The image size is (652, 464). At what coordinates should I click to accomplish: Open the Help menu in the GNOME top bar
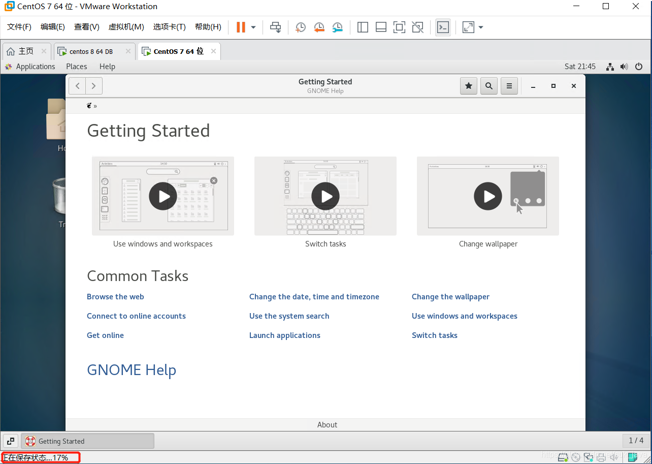[107, 67]
